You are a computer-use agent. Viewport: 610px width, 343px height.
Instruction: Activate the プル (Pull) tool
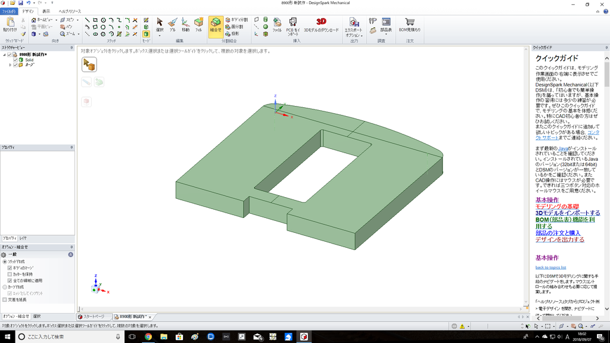173,24
